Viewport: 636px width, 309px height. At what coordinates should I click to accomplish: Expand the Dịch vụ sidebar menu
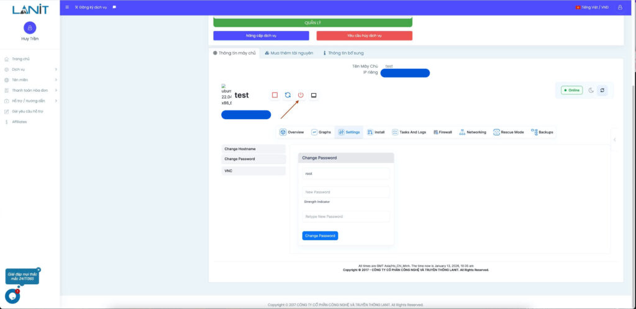30,69
